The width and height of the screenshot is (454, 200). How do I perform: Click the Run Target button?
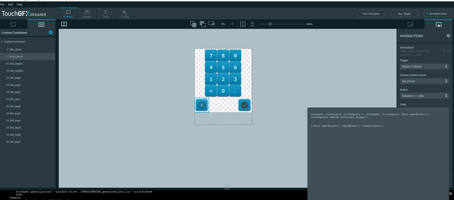[x=404, y=14]
